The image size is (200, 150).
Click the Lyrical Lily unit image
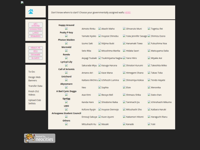tap(66, 65)
